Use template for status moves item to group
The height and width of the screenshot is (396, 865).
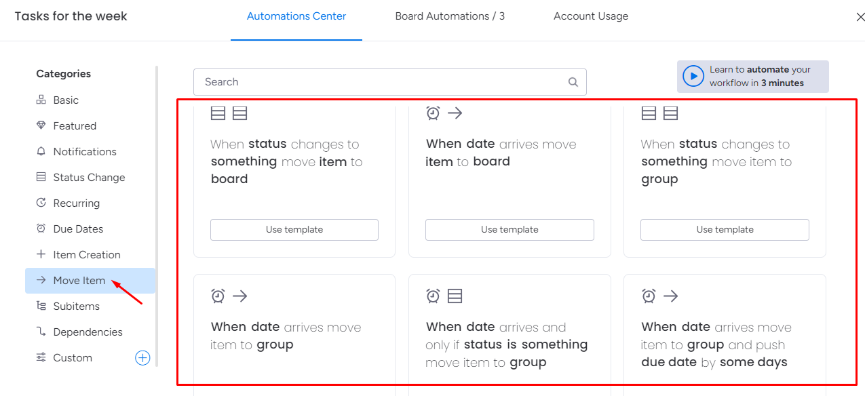(725, 230)
